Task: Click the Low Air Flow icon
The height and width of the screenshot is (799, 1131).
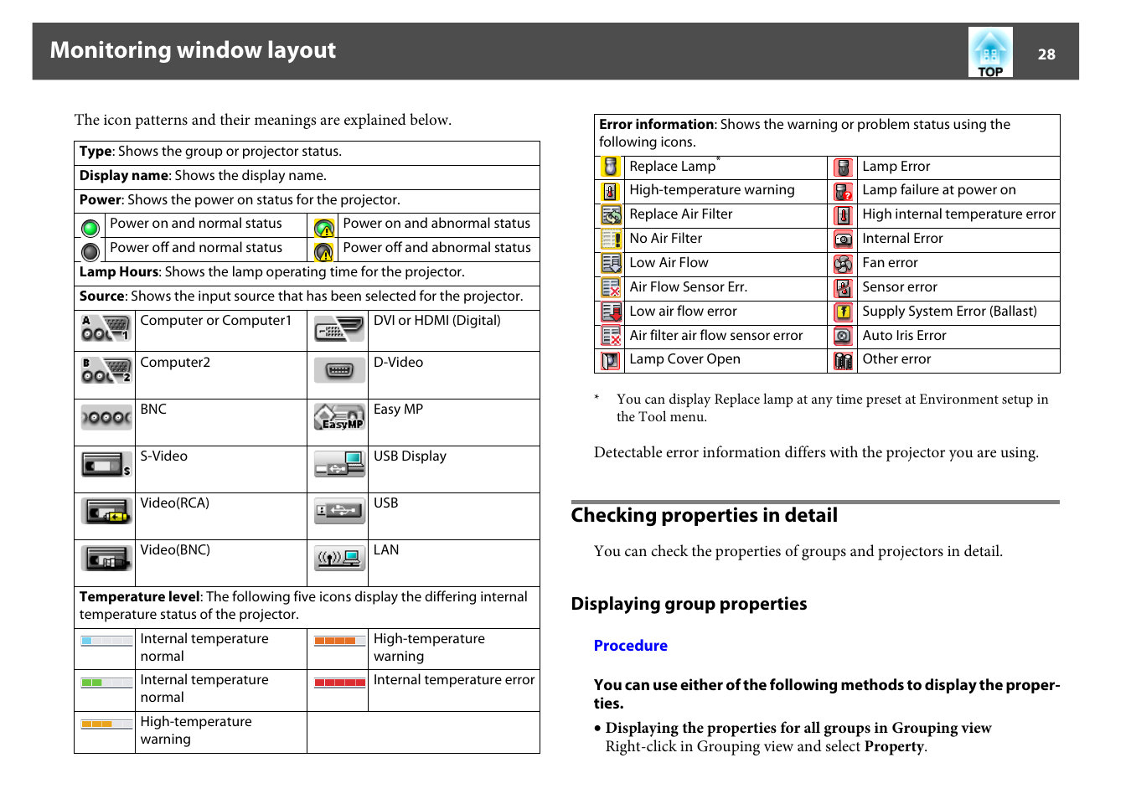Action: [611, 264]
